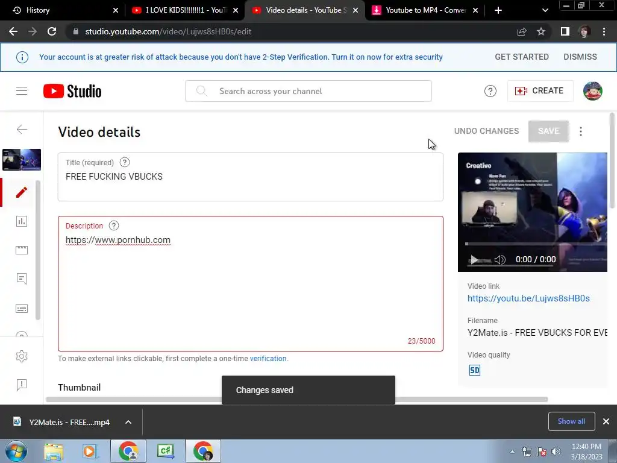The height and width of the screenshot is (463, 617).
Task: Open Chrome three-dot menu
Action: [x=604, y=31]
